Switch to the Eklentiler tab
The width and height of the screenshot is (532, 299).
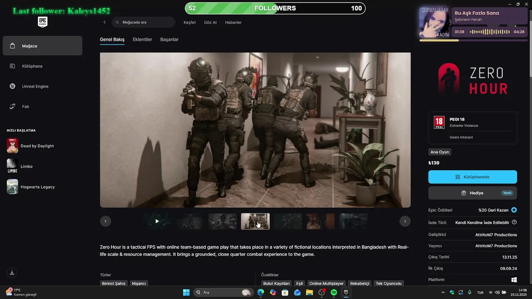pyautogui.click(x=142, y=39)
